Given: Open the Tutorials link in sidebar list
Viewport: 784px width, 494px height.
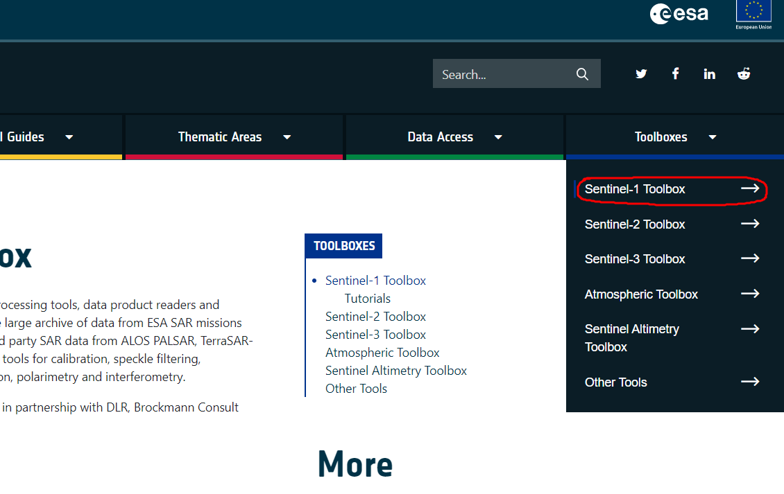Looking at the screenshot, I should 368,298.
